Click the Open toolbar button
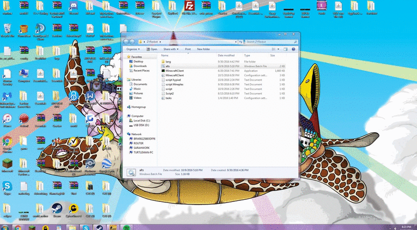Image resolution: width=417 pixels, height=230 pixels. click(152, 49)
